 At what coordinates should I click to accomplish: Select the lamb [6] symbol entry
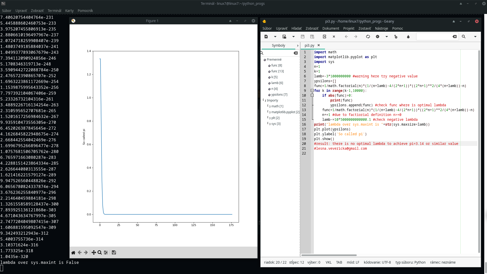coord(277,83)
